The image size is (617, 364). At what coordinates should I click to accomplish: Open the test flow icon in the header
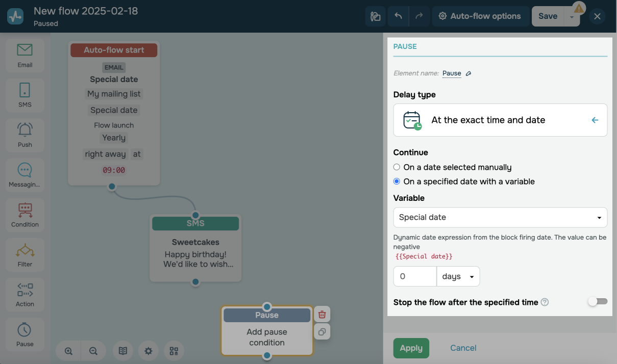376,16
